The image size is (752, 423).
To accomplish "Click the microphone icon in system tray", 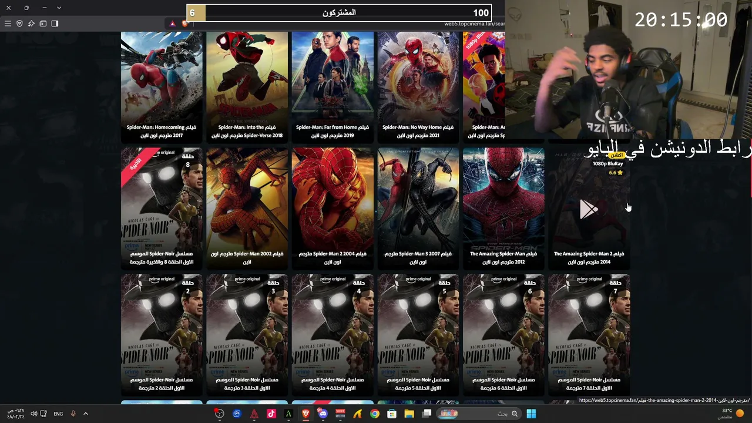I will point(73,414).
